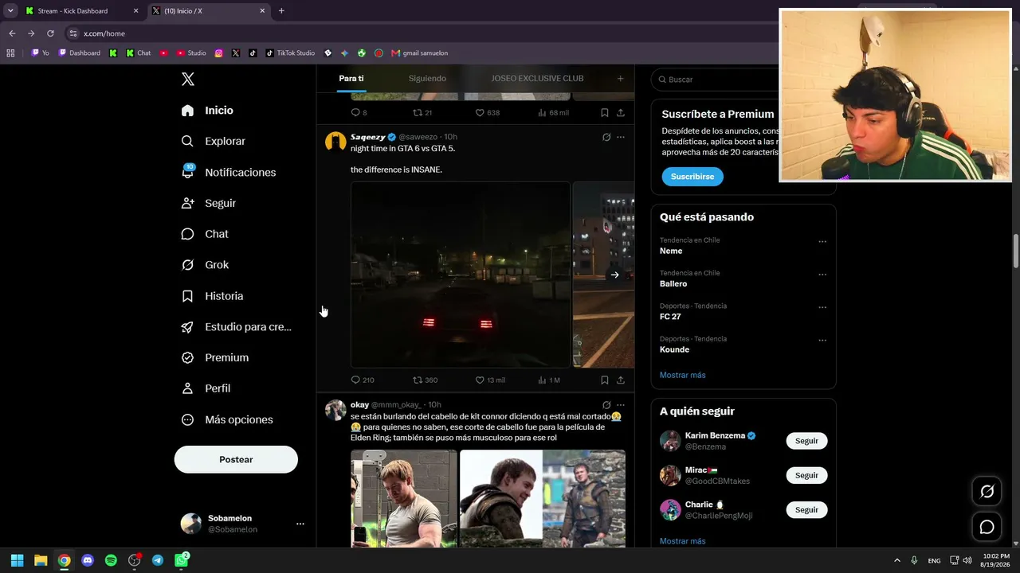
Task: Open the more menu on Saqeezy's post
Action: point(621,137)
